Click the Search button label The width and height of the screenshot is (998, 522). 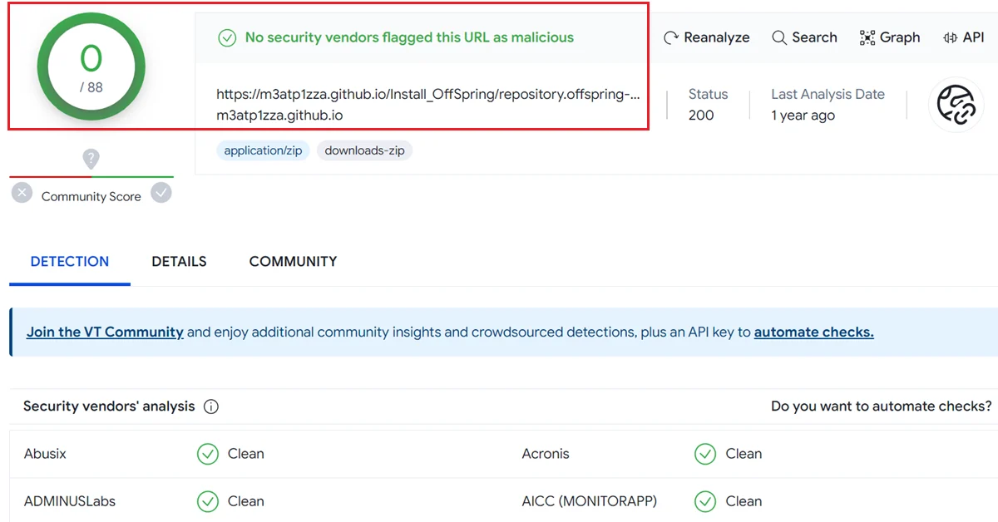[815, 37]
